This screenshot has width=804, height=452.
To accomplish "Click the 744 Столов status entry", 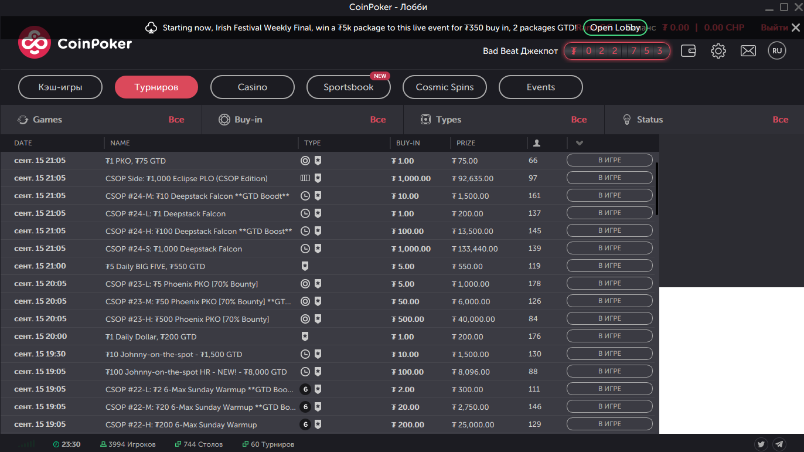I will pos(199,444).
